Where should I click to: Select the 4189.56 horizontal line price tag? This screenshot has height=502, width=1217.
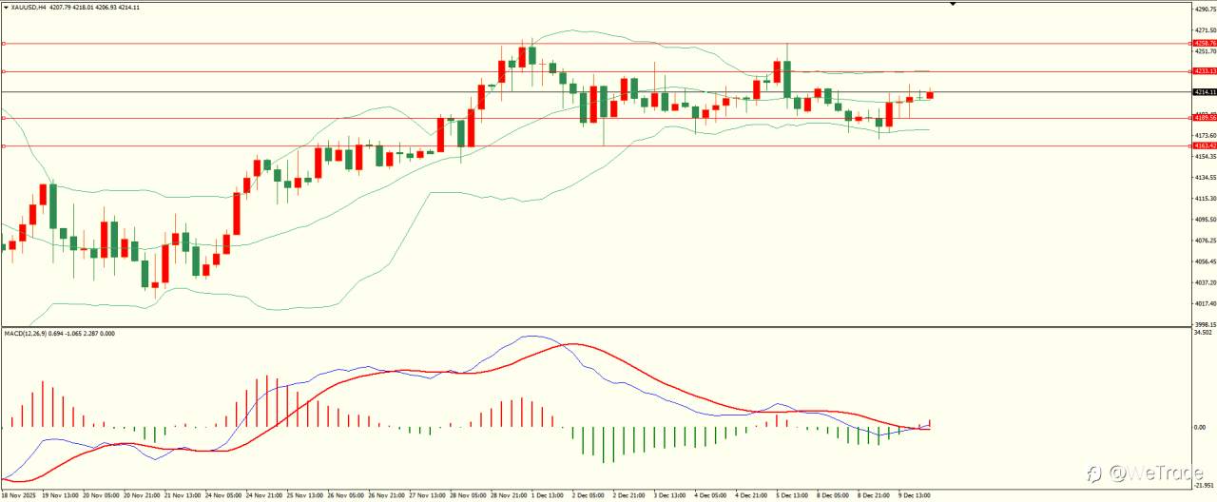(x=1204, y=118)
